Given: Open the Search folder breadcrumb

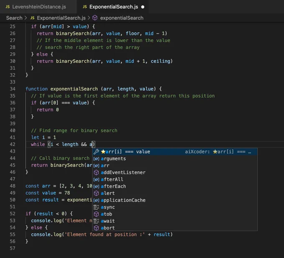Looking at the screenshot, I should pos(14,18).
